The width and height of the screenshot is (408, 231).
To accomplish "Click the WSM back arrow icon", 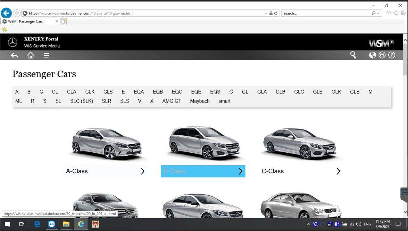I will pyautogui.click(x=14, y=55).
